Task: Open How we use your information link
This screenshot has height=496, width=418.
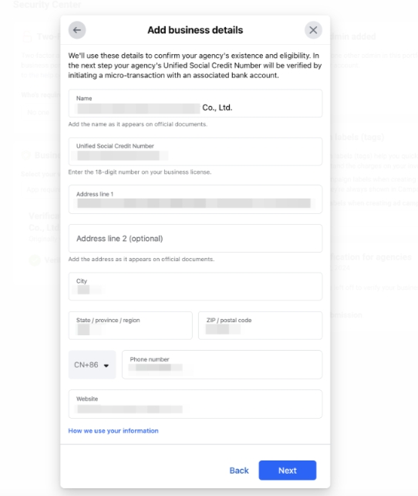Action: click(x=113, y=431)
